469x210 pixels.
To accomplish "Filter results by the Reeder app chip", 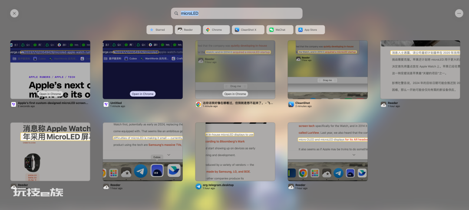I will tap(188, 30).
